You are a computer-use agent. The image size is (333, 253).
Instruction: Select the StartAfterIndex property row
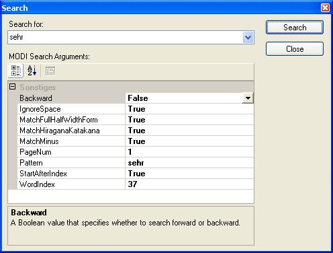(x=136, y=174)
